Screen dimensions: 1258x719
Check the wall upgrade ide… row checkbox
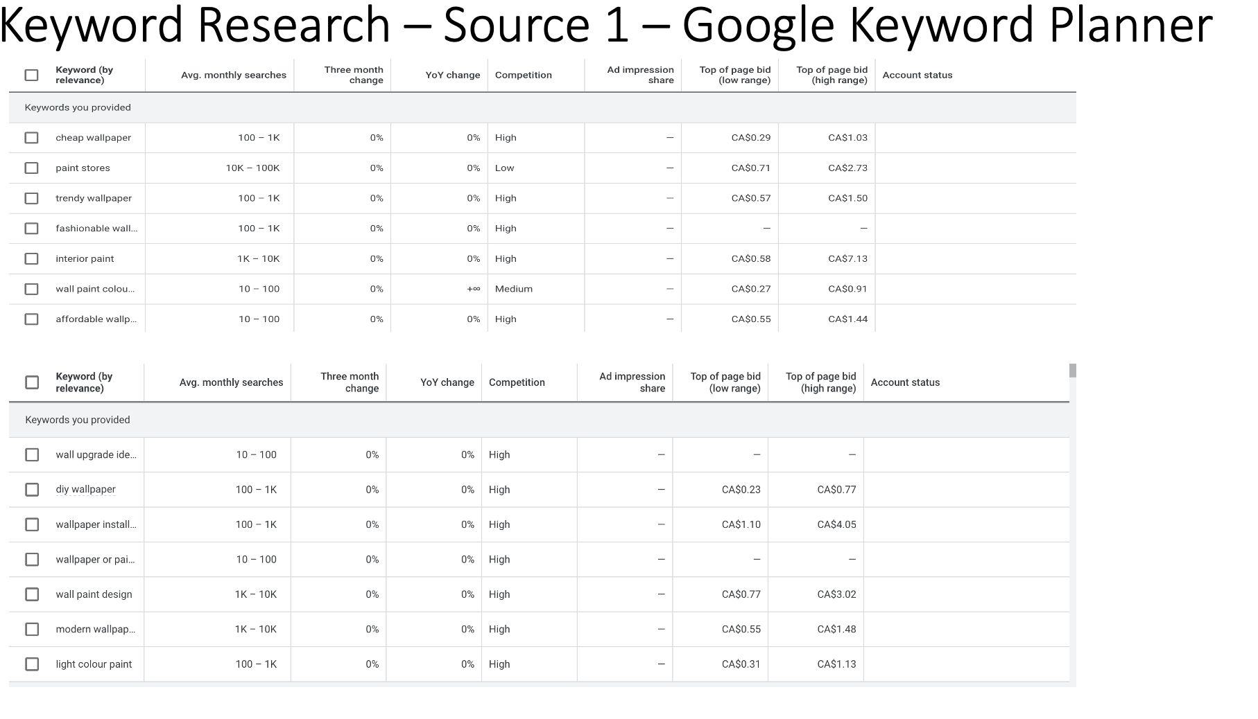pyautogui.click(x=32, y=455)
